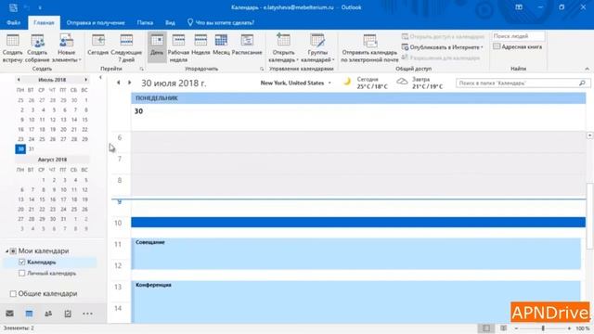The height and width of the screenshot is (334, 594).
Task: Collapse the ribbon with the chevron
Action: click(x=587, y=69)
